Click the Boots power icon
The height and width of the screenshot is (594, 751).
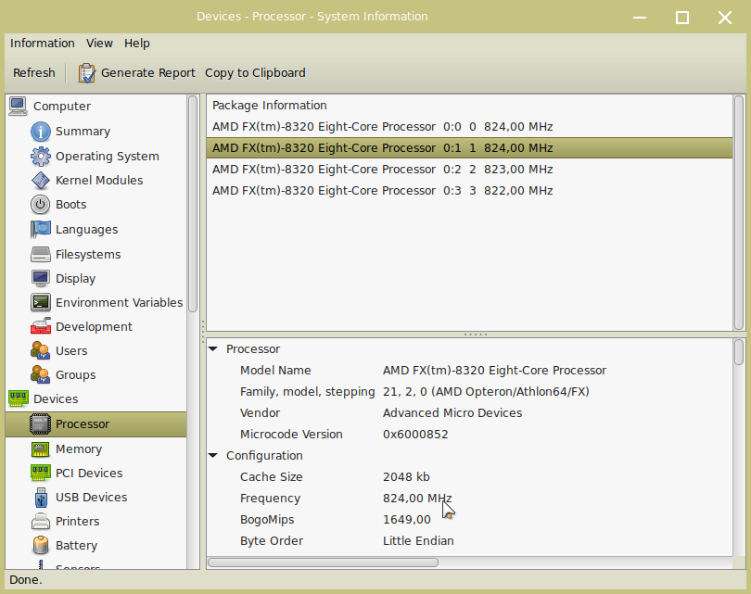click(x=40, y=205)
